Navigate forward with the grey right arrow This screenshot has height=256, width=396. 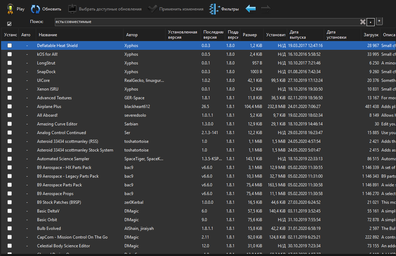(x=266, y=9)
